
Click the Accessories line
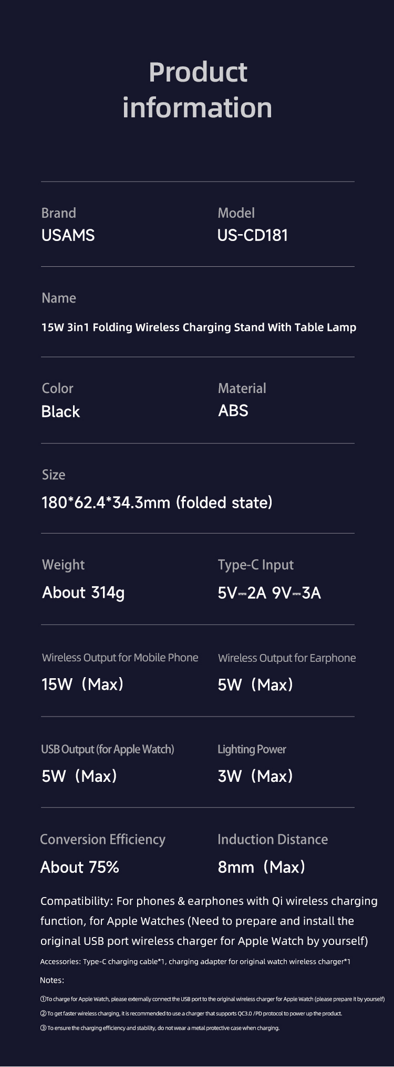(x=195, y=961)
